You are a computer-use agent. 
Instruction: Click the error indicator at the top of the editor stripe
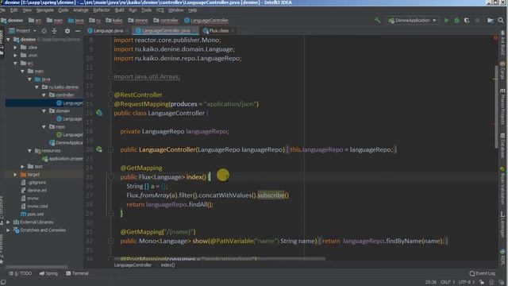click(495, 38)
